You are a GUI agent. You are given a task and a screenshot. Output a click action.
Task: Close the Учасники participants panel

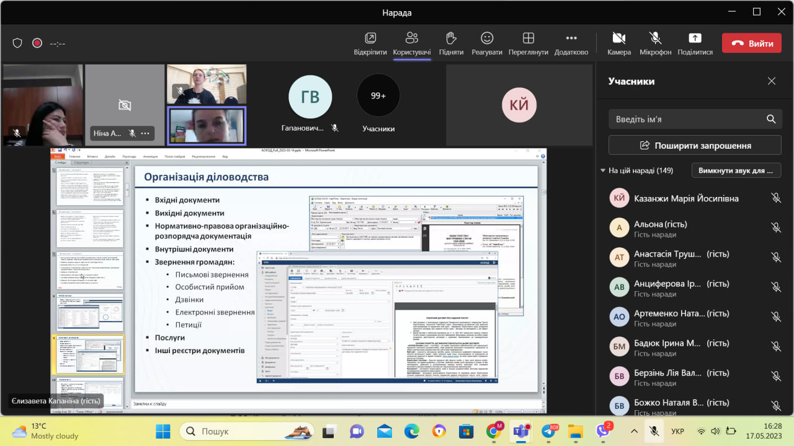771,81
